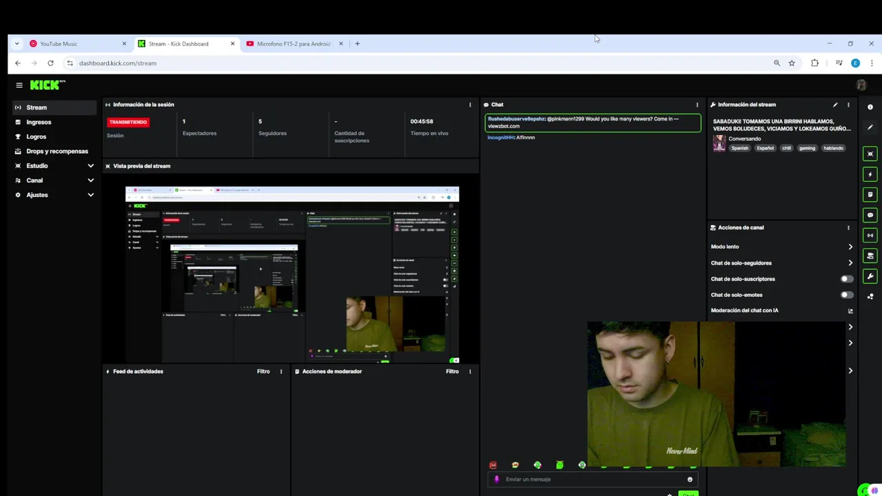The image size is (882, 496).
Task: Click the gaming tag
Action: pyautogui.click(x=807, y=148)
